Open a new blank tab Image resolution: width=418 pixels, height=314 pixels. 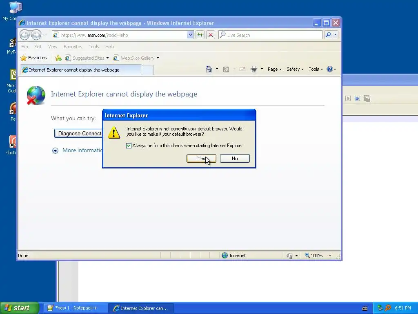tap(148, 70)
